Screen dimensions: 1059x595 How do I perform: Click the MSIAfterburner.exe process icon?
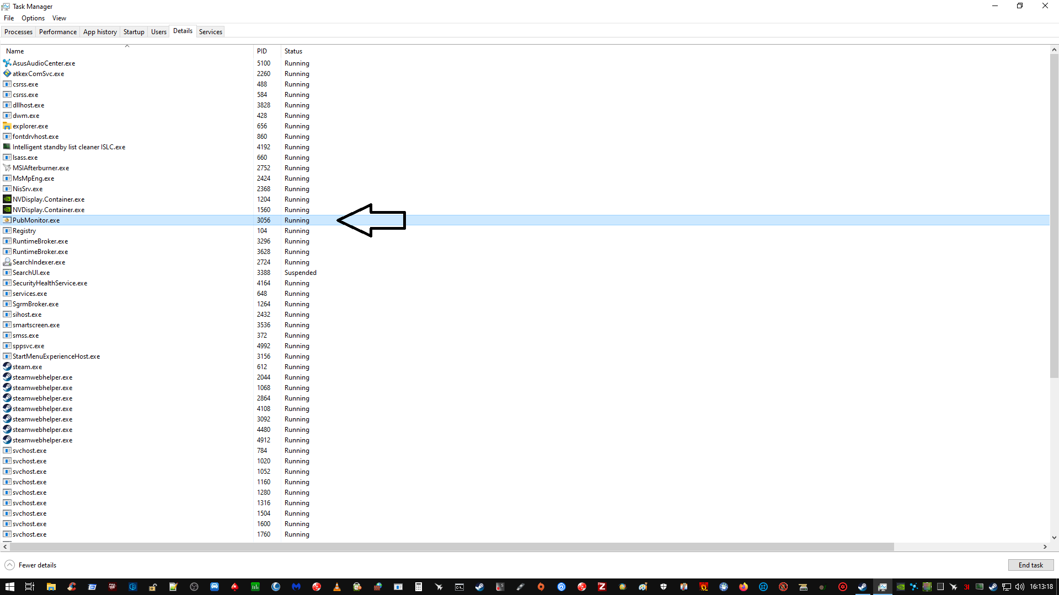[7, 168]
